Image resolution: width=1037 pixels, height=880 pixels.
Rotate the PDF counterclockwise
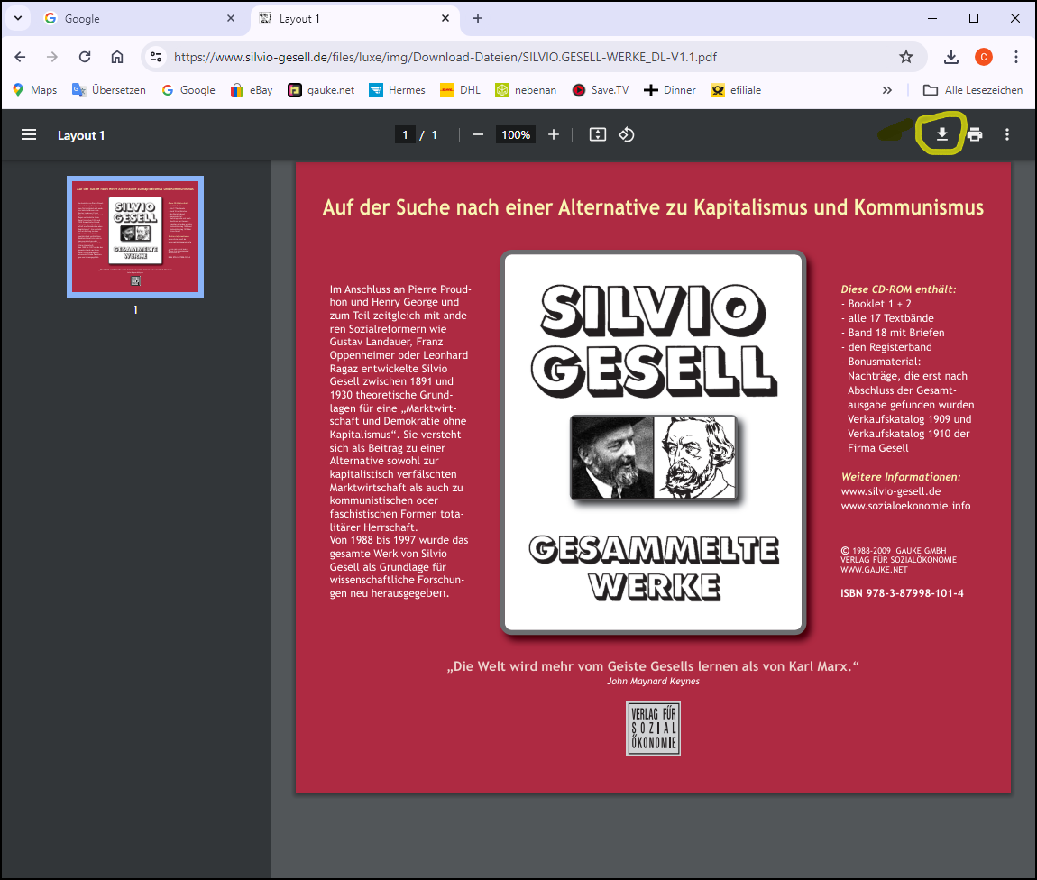click(x=627, y=135)
